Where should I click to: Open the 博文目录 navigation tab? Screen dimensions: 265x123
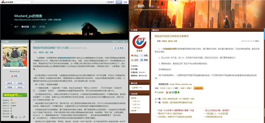point(25,27)
